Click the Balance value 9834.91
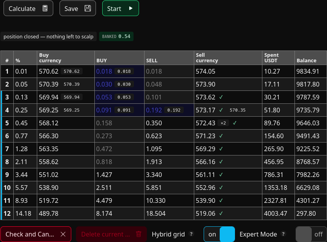 tap(308, 71)
